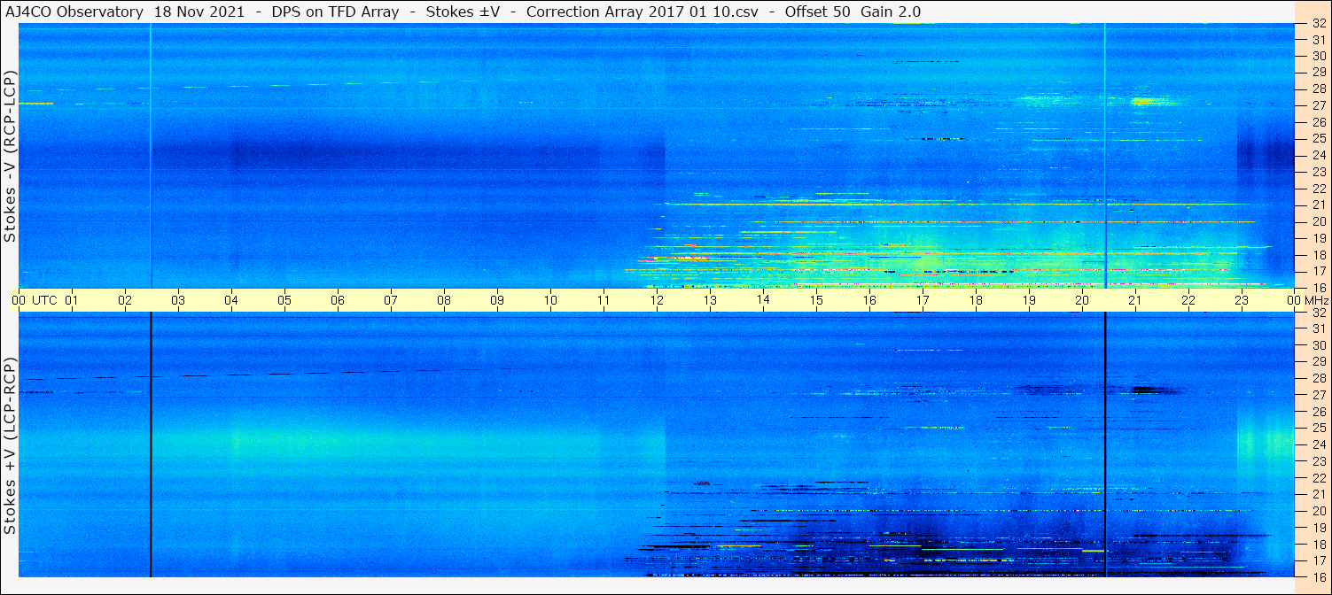Click the 28 MHz tick of the Stokes -V panel

coord(1319,89)
